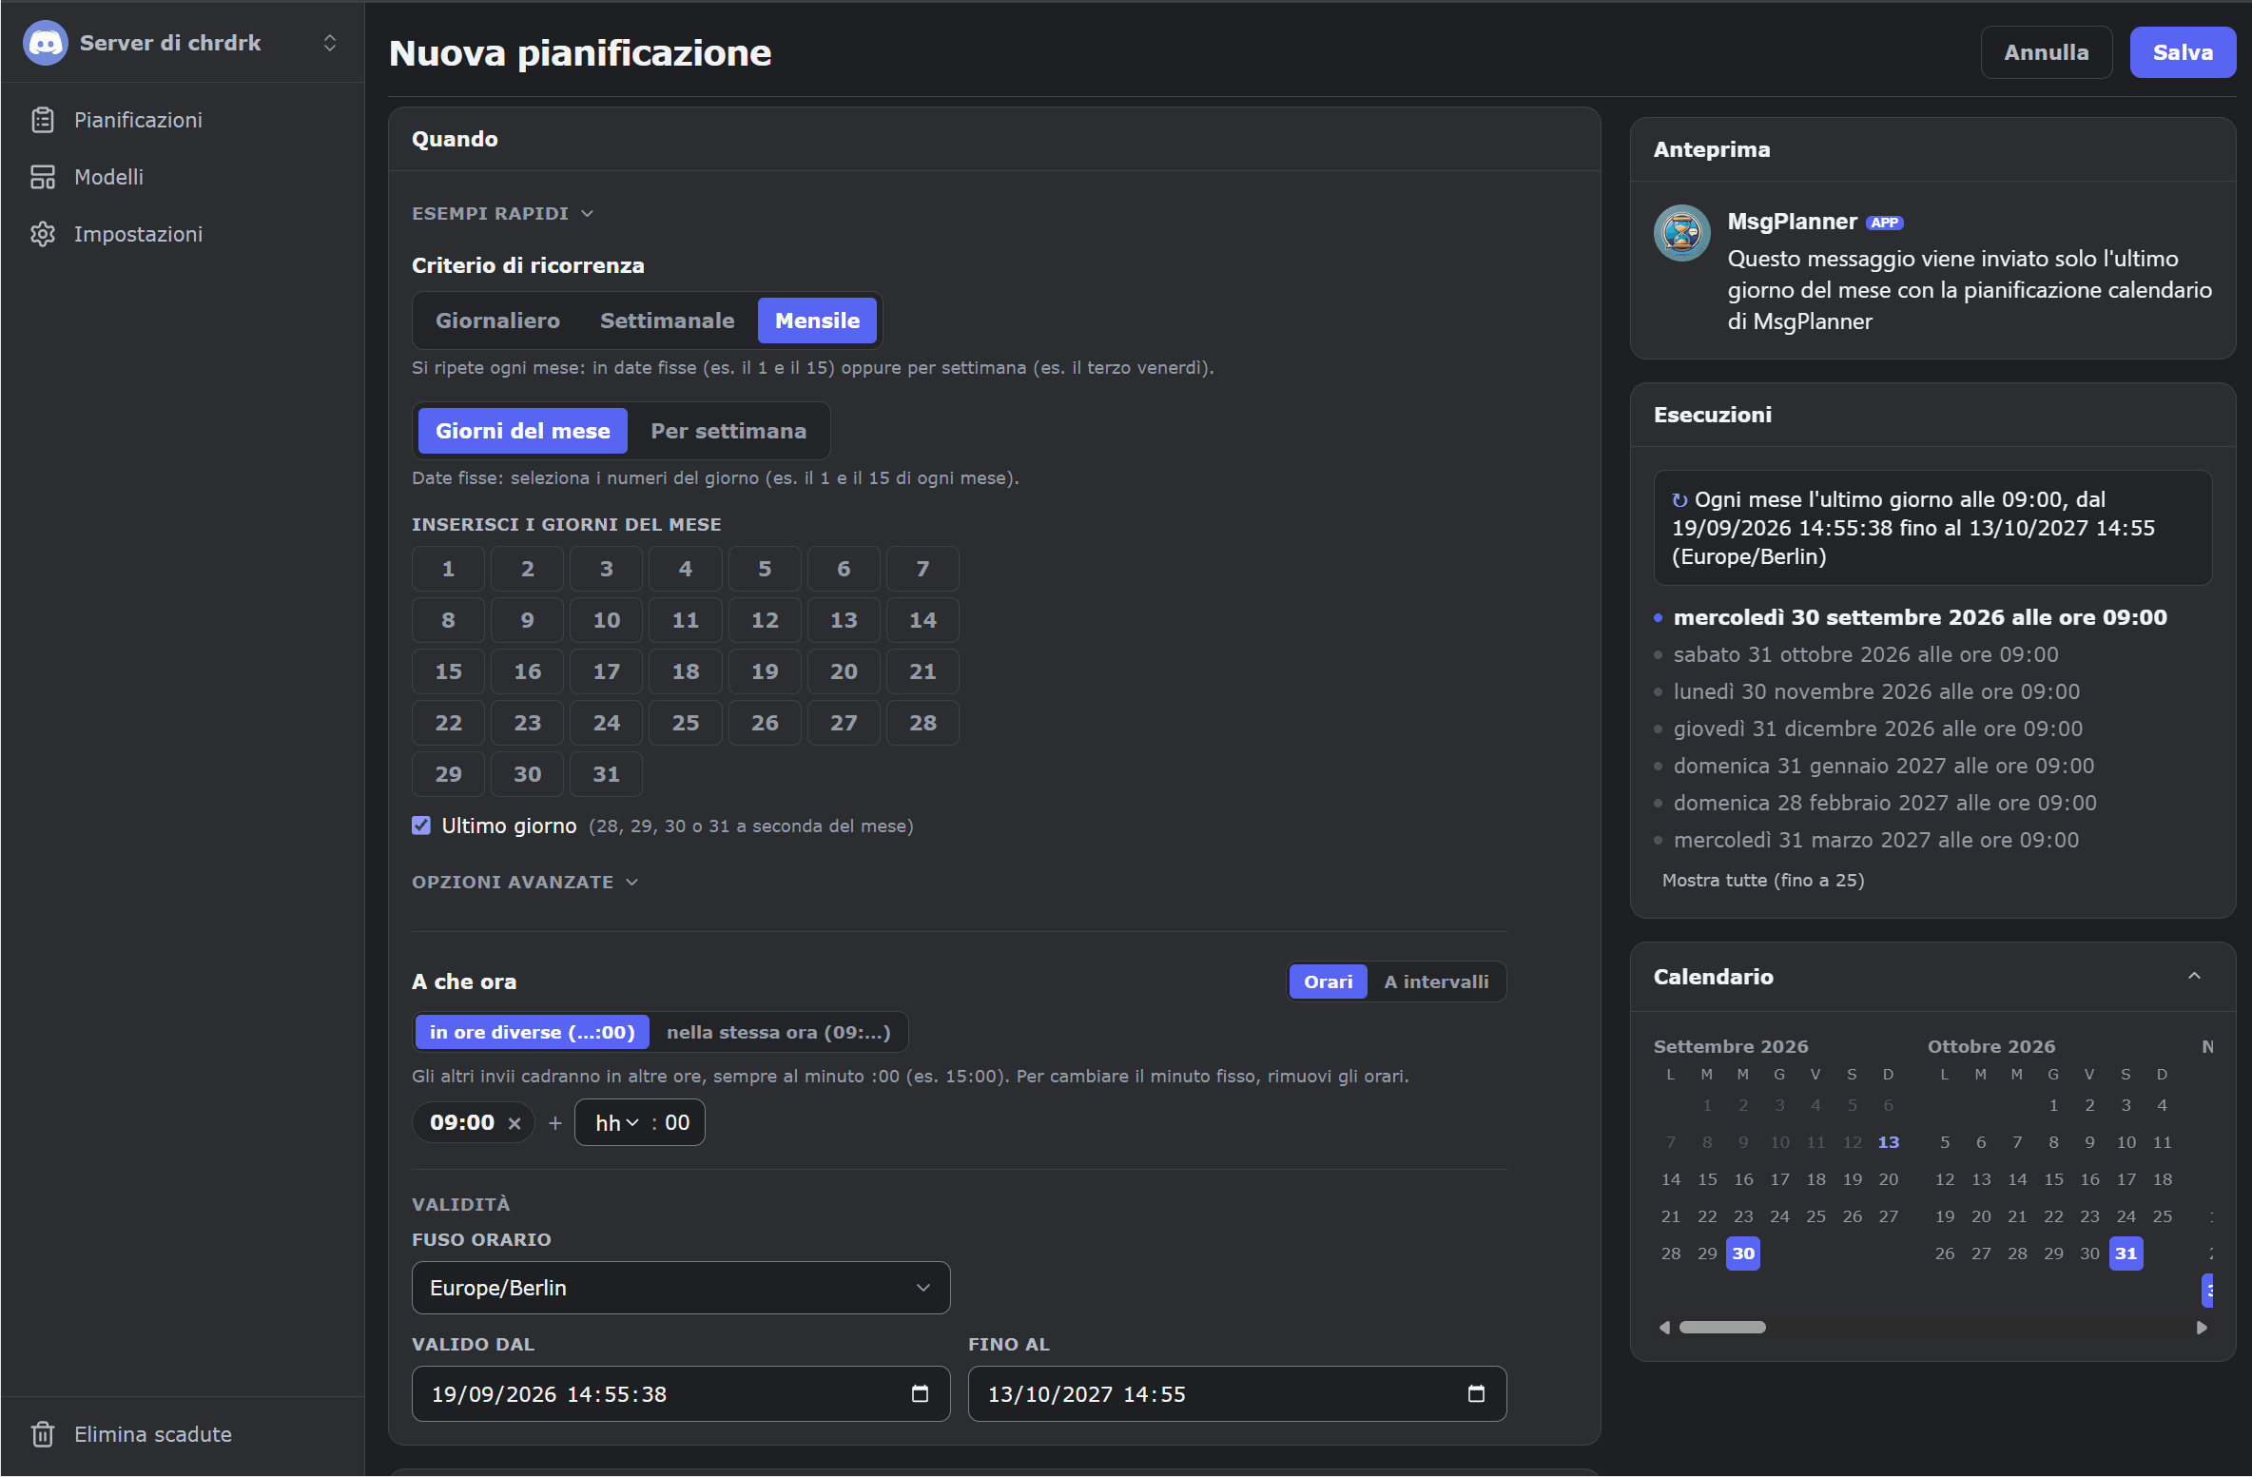Click the Salva button
This screenshot has width=2252, height=1477.
(x=2183, y=52)
